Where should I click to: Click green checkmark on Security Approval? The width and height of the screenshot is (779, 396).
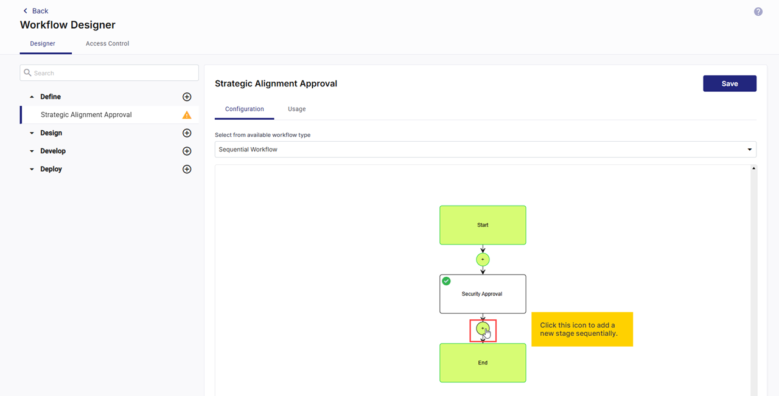click(x=446, y=281)
